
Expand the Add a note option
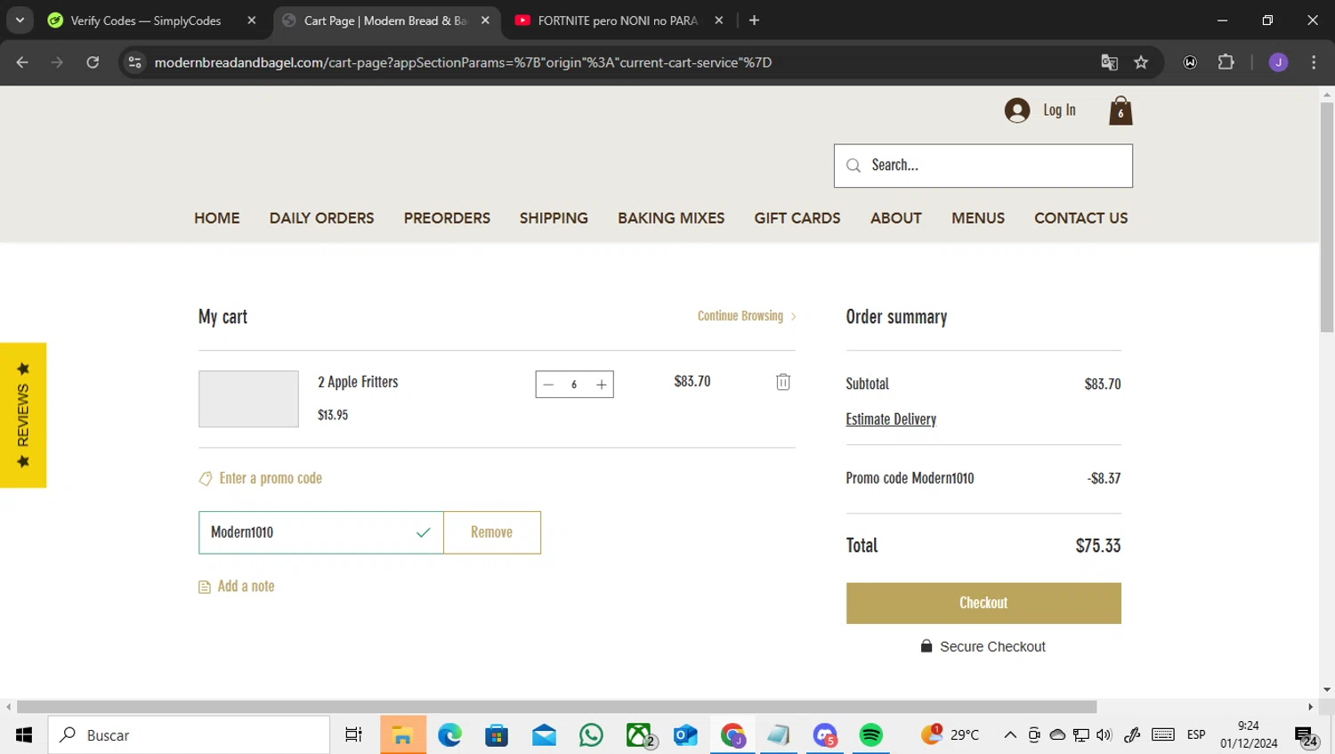point(237,586)
